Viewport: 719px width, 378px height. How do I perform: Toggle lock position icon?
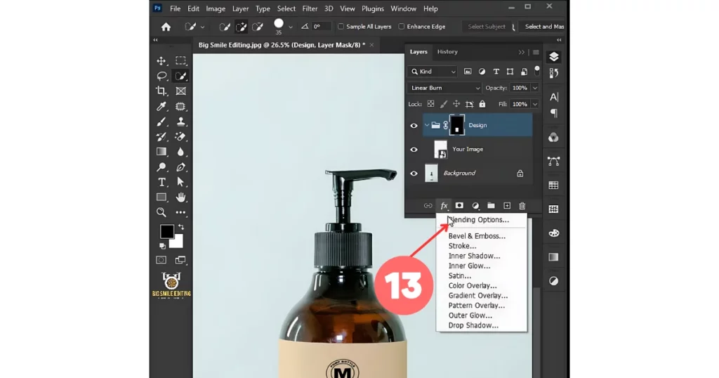456,104
